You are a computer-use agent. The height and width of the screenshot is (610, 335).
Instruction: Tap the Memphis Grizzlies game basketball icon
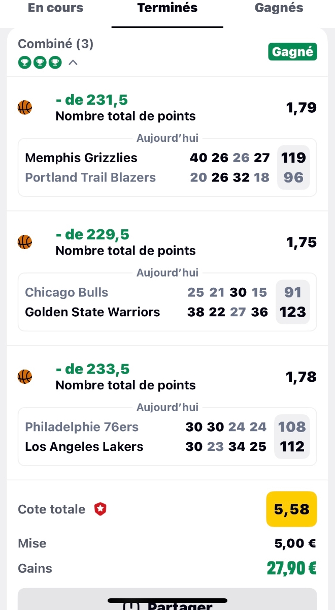(x=25, y=108)
